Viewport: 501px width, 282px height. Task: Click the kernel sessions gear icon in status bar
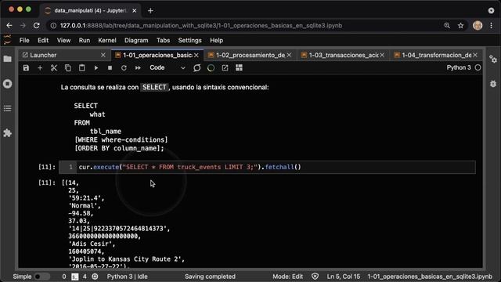pos(95,277)
